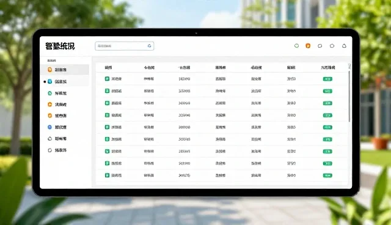Click the blue search icon inside search box
Image resolution: width=391 pixels, height=225 pixels.
click(149, 46)
